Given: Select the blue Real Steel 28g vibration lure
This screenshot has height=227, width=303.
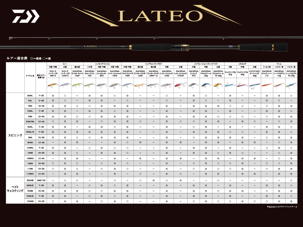Looking at the screenshot, I should (x=206, y=85).
